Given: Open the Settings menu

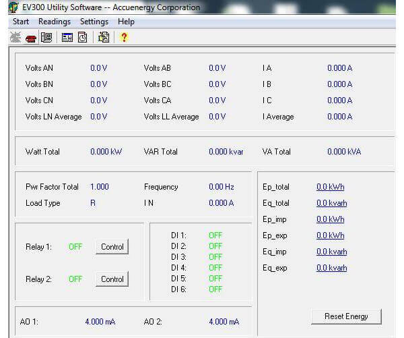Looking at the screenshot, I should [x=94, y=22].
